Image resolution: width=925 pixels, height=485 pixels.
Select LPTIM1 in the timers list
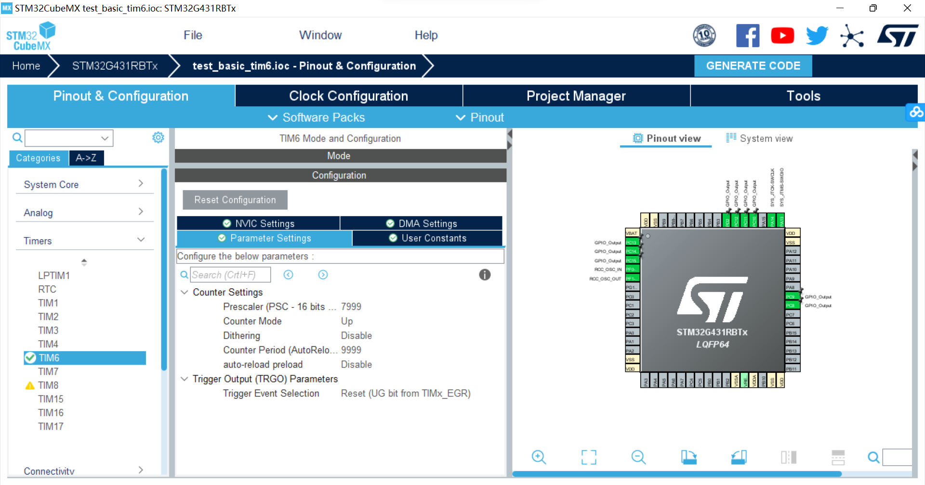point(54,275)
